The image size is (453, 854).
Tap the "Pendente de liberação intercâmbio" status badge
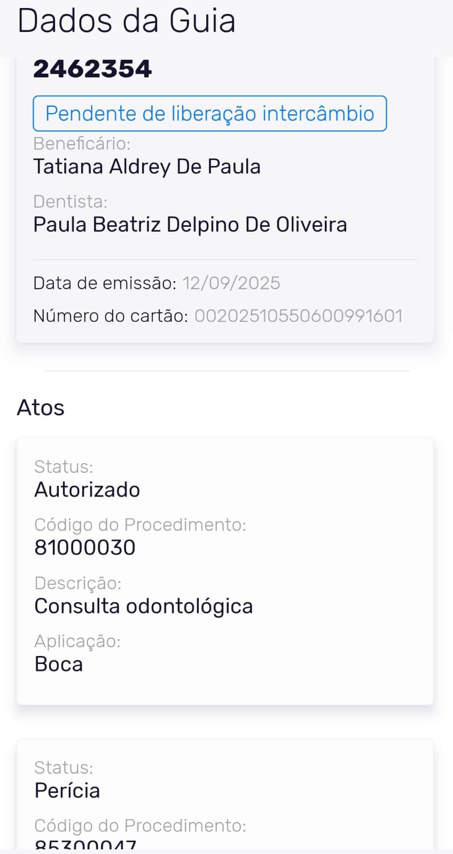[209, 114]
